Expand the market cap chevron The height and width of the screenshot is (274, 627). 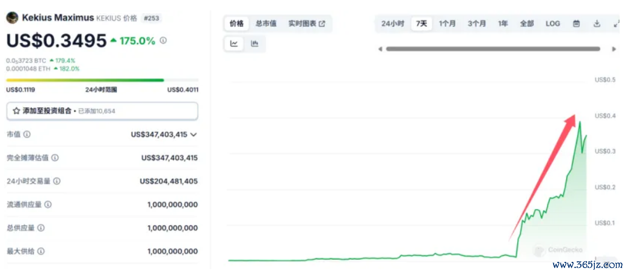click(193, 135)
